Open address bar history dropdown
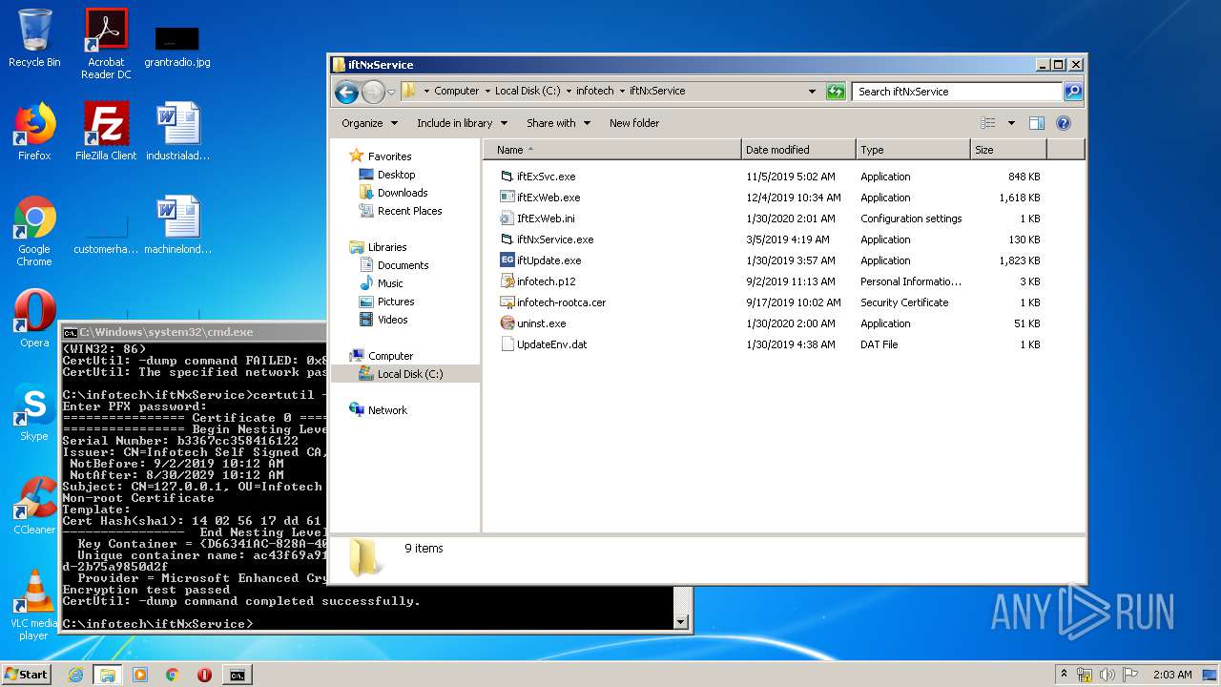This screenshot has height=687, width=1221. [x=812, y=92]
